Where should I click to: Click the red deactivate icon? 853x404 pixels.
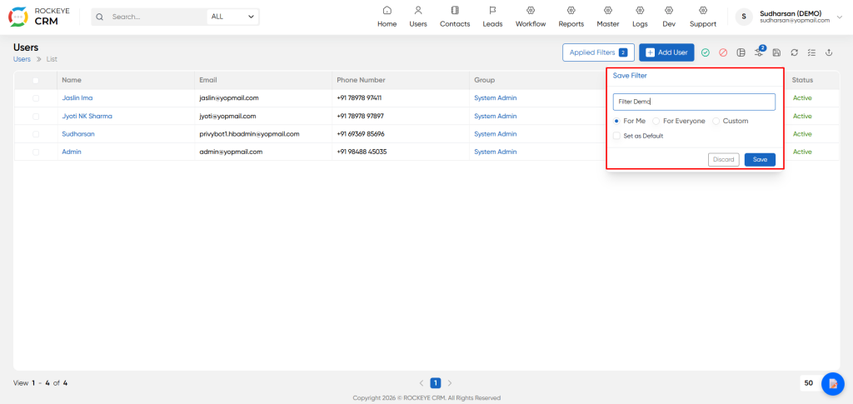723,52
